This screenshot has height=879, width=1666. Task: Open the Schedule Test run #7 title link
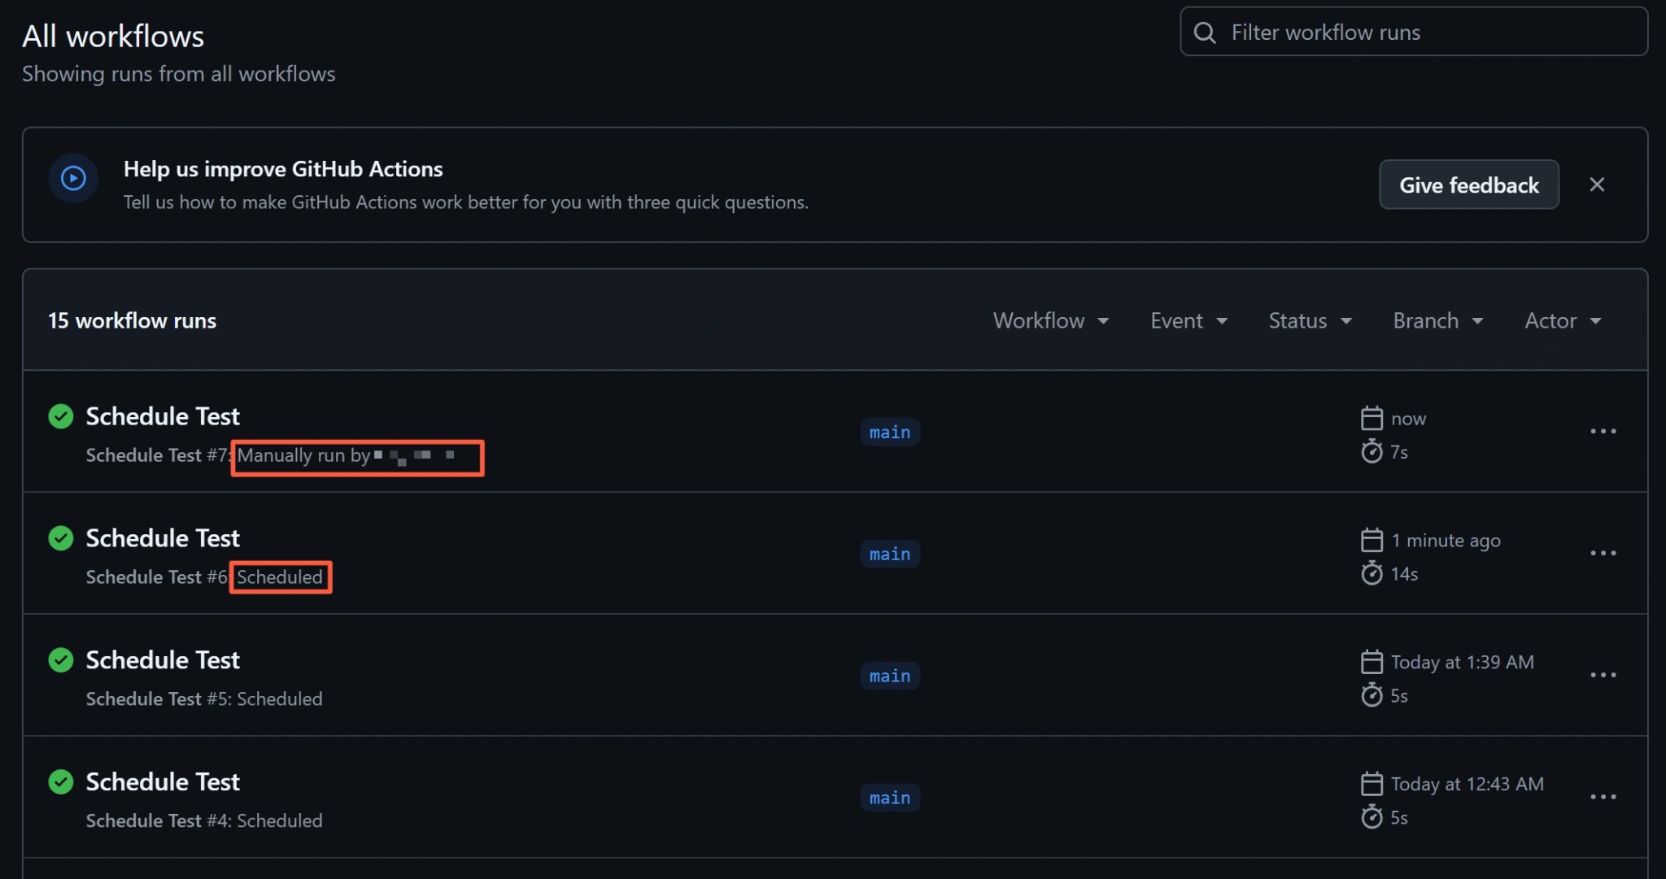[x=163, y=416]
